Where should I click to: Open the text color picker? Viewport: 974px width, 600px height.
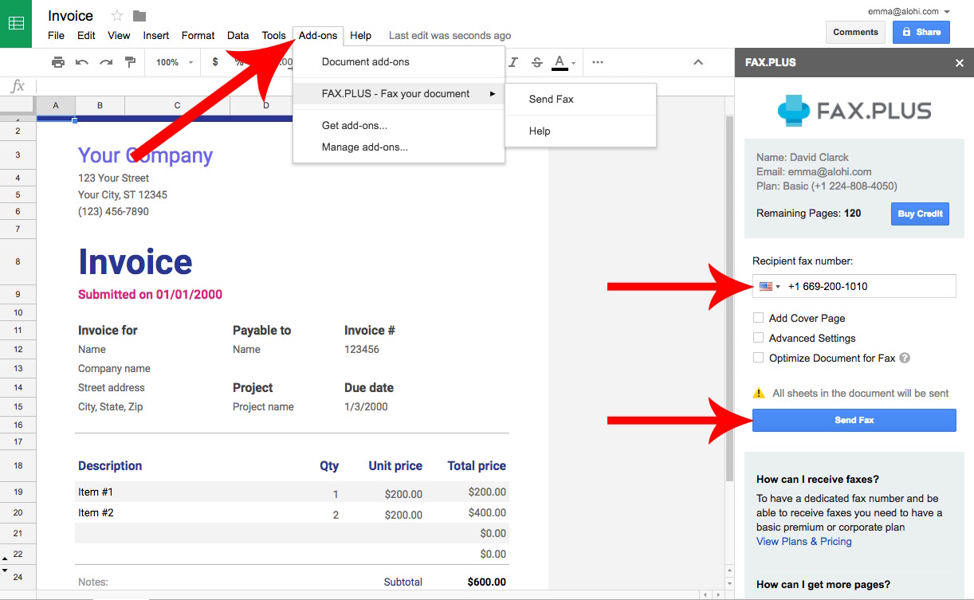(x=559, y=61)
